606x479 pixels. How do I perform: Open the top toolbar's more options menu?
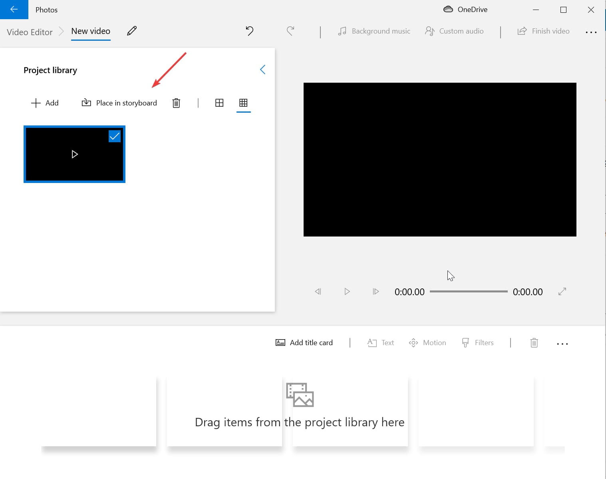(591, 32)
